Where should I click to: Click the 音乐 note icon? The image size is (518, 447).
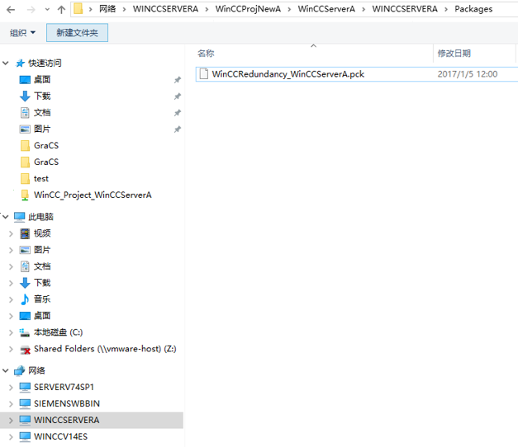[25, 299]
